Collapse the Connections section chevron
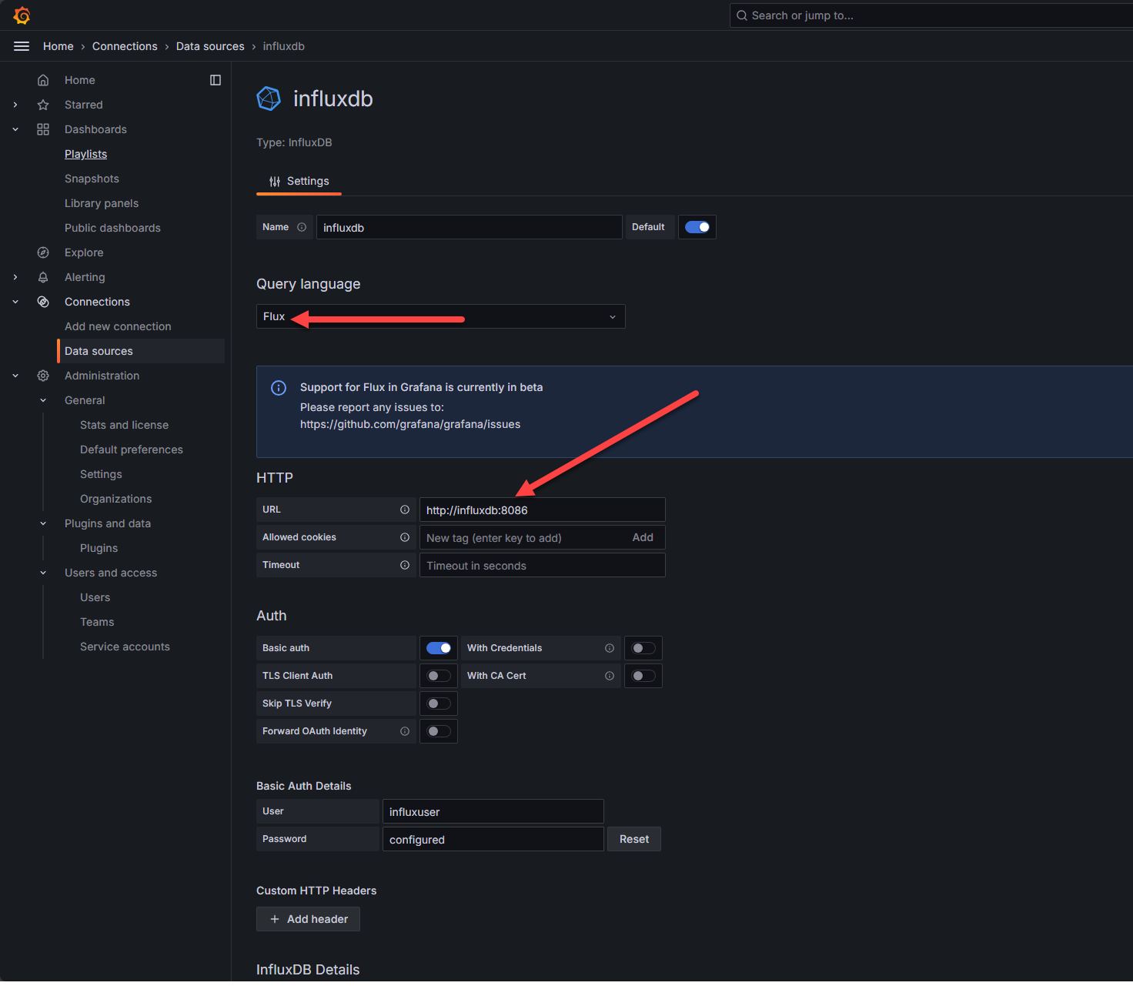This screenshot has height=1006, width=1133. point(15,302)
